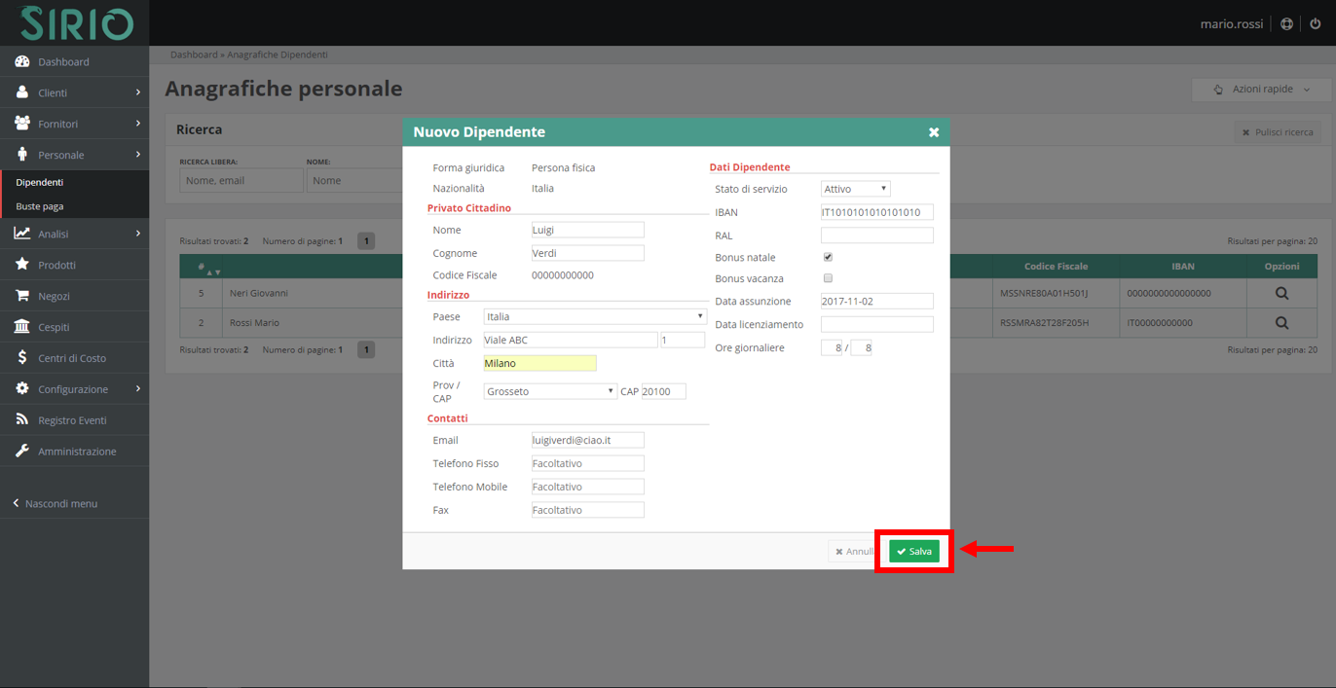
Task: Click the globe language icon in header
Action: tap(1287, 23)
